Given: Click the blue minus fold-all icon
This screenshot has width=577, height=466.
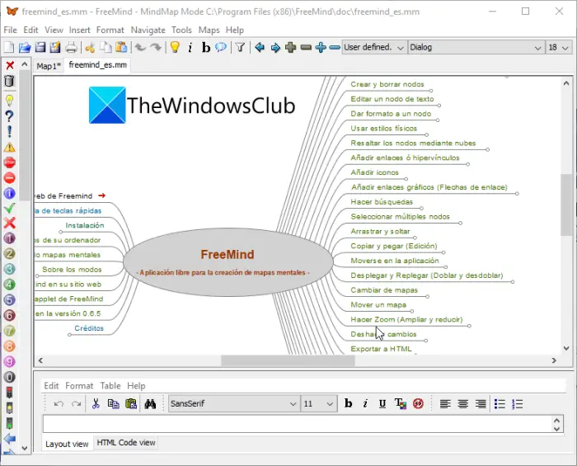Looking at the screenshot, I should point(335,48).
